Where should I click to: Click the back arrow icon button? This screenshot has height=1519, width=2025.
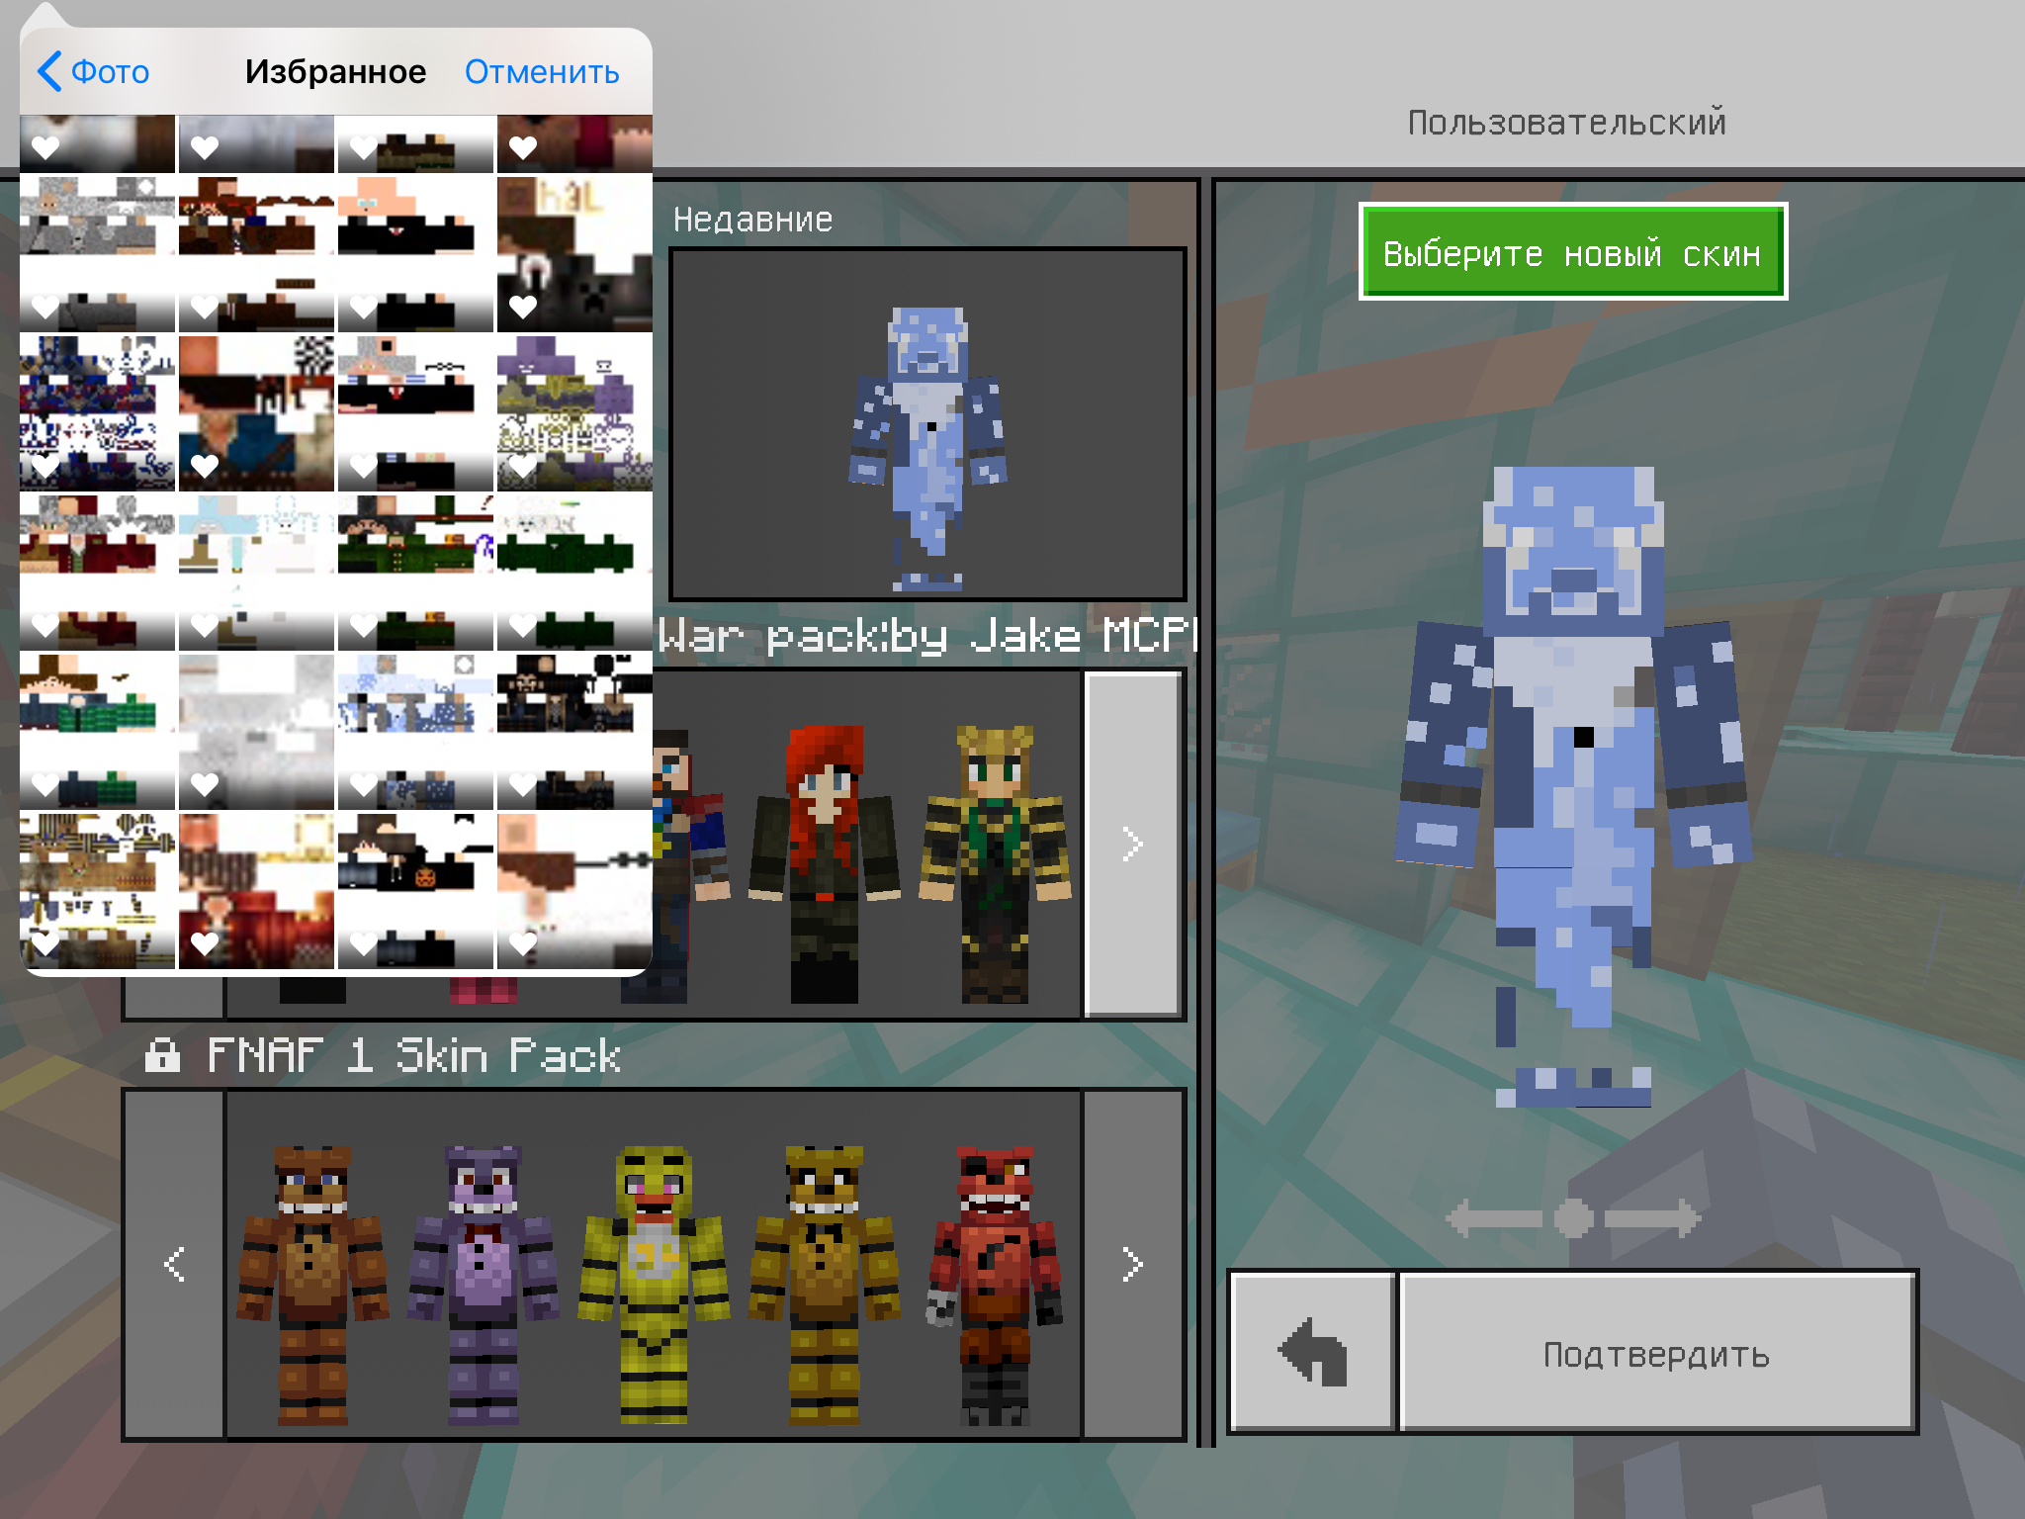click(1312, 1352)
